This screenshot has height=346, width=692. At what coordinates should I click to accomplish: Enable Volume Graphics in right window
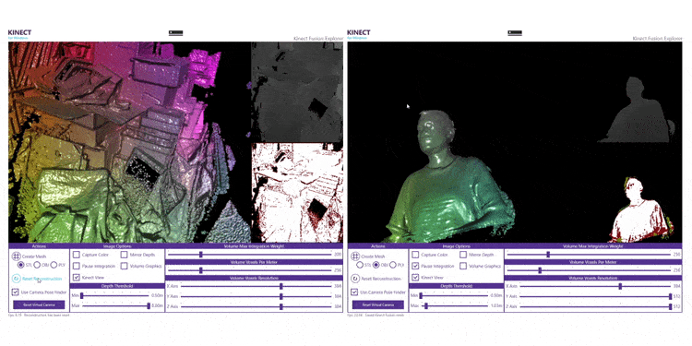[463, 266]
